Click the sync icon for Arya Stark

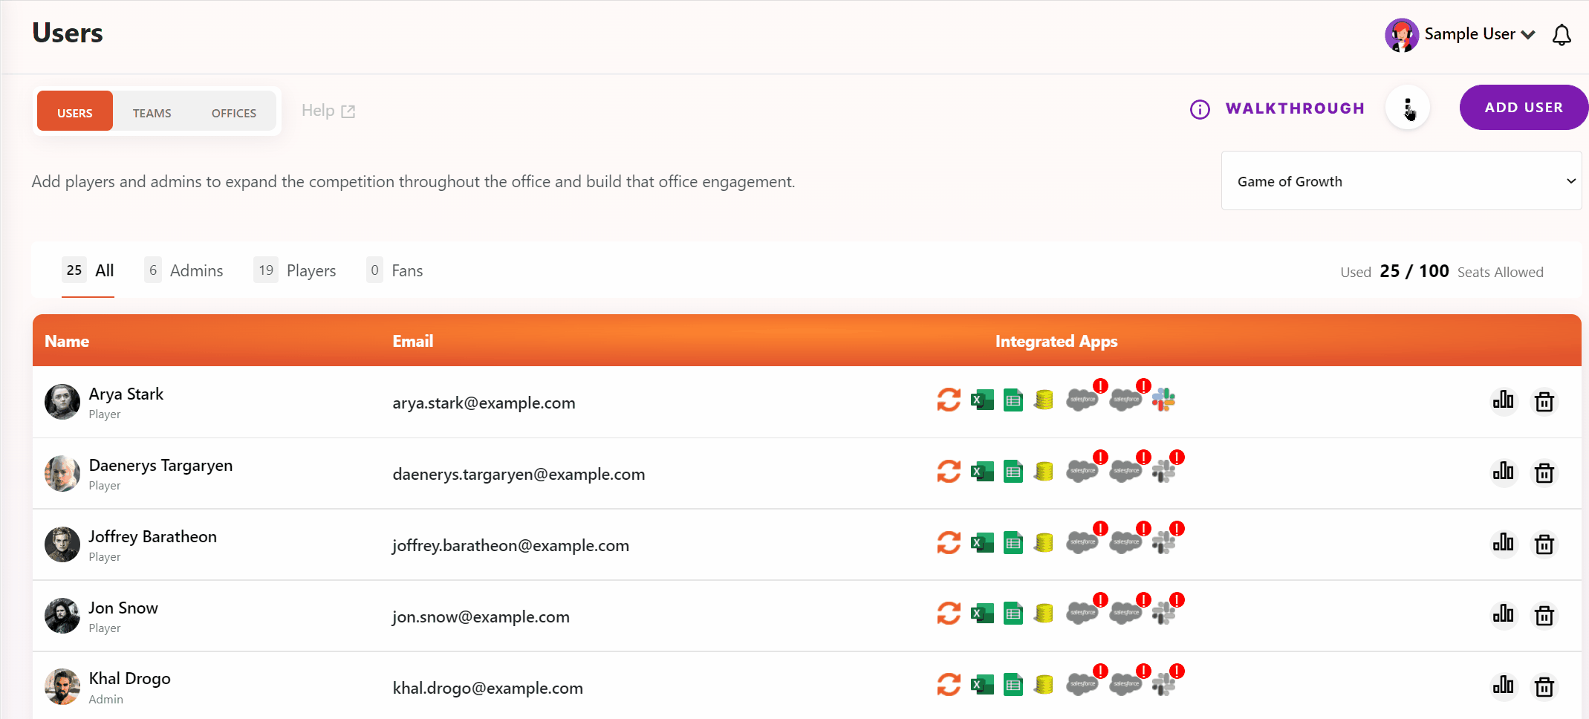(949, 400)
